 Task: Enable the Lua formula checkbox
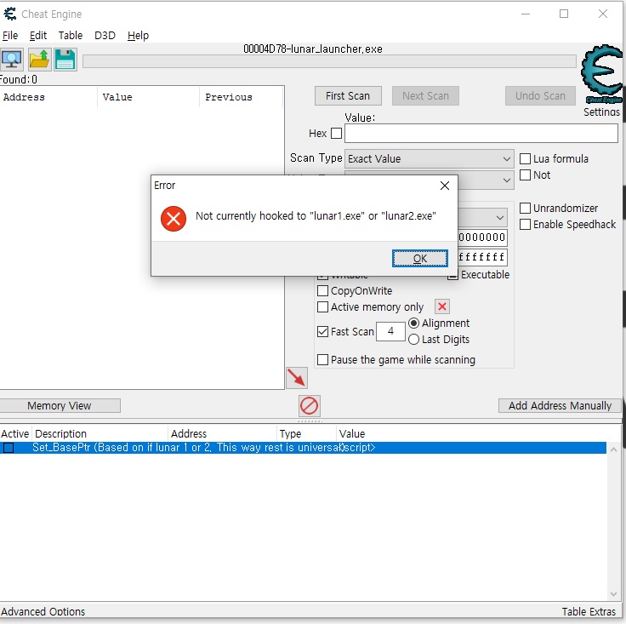(x=525, y=158)
